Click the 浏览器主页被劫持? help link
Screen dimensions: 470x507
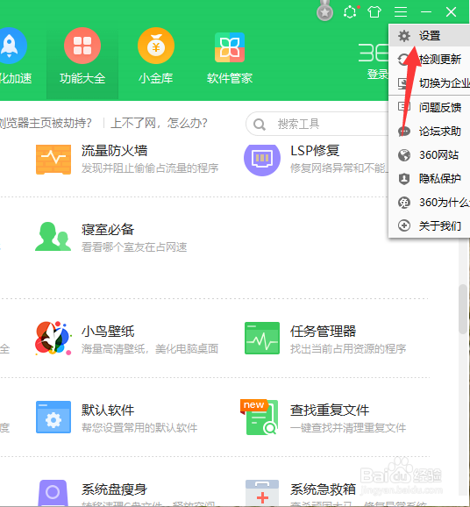coord(46,123)
